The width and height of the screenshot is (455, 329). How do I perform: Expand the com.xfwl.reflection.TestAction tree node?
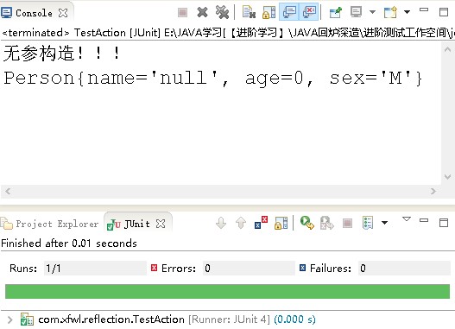point(10,320)
